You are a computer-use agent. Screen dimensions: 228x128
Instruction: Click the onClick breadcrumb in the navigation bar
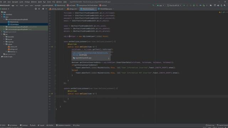coord(103,5)
